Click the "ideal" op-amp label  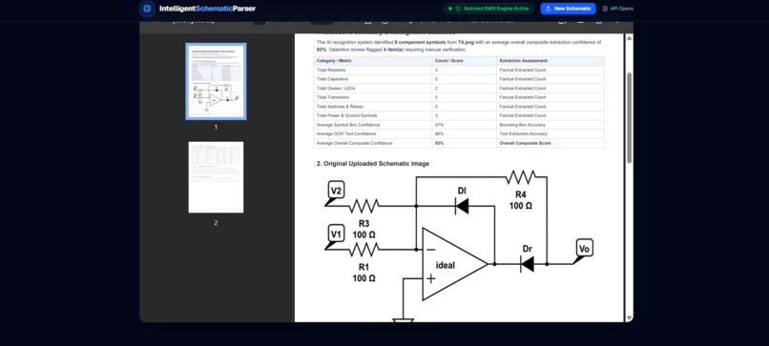[446, 266]
